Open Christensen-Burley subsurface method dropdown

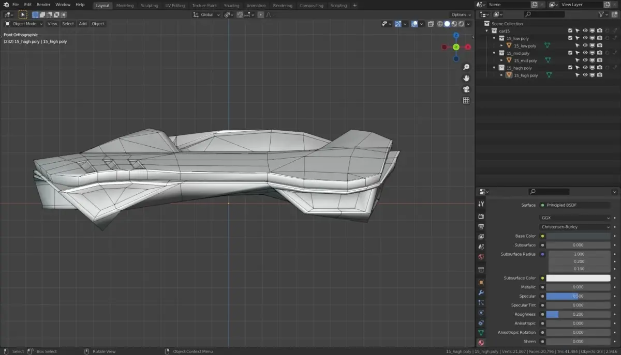[575, 227]
